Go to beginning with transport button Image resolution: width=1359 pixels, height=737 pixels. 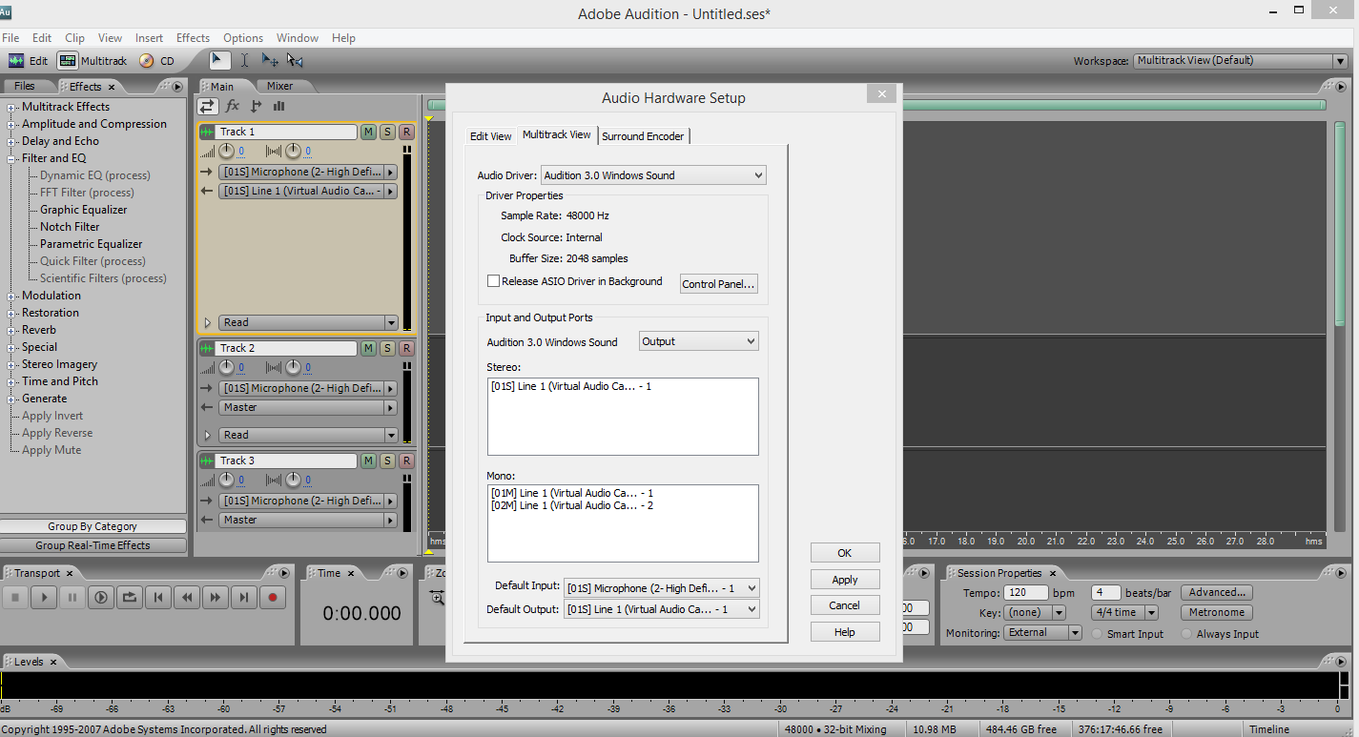(x=158, y=597)
